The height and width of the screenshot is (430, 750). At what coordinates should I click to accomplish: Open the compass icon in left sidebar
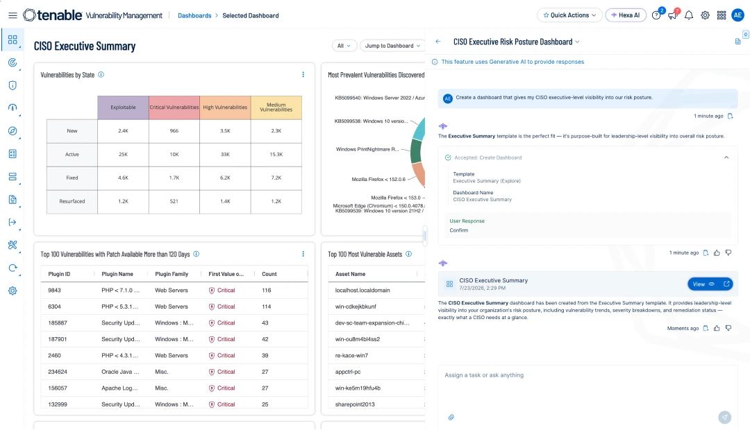(x=12, y=131)
